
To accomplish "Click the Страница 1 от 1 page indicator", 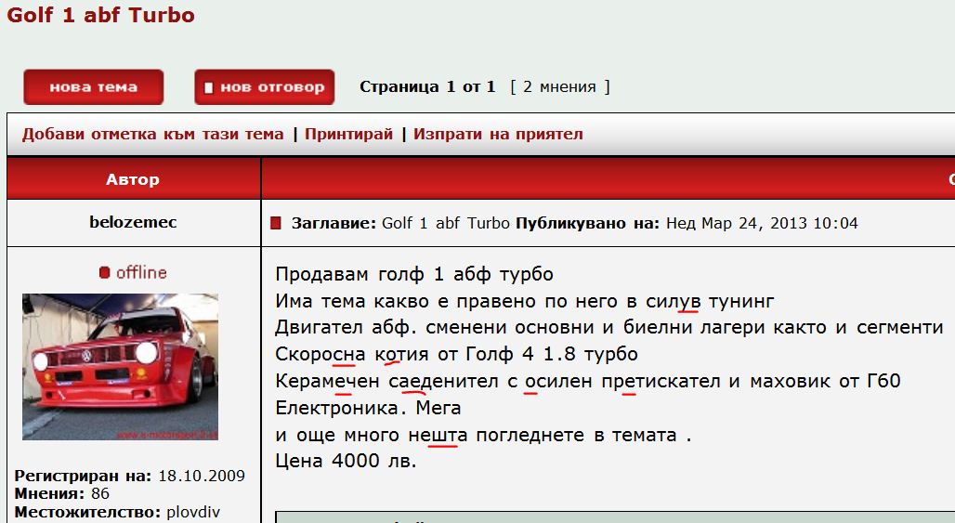I will [427, 87].
